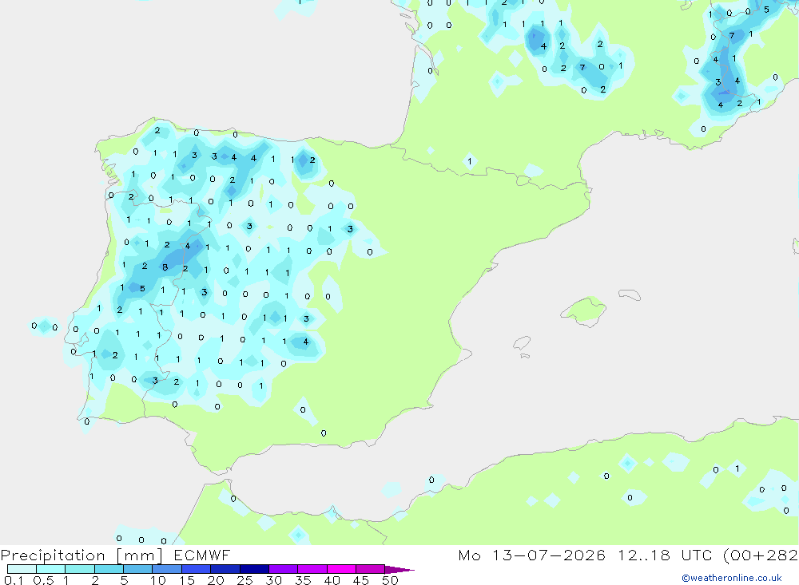Click the '25' legend label

click(245, 580)
